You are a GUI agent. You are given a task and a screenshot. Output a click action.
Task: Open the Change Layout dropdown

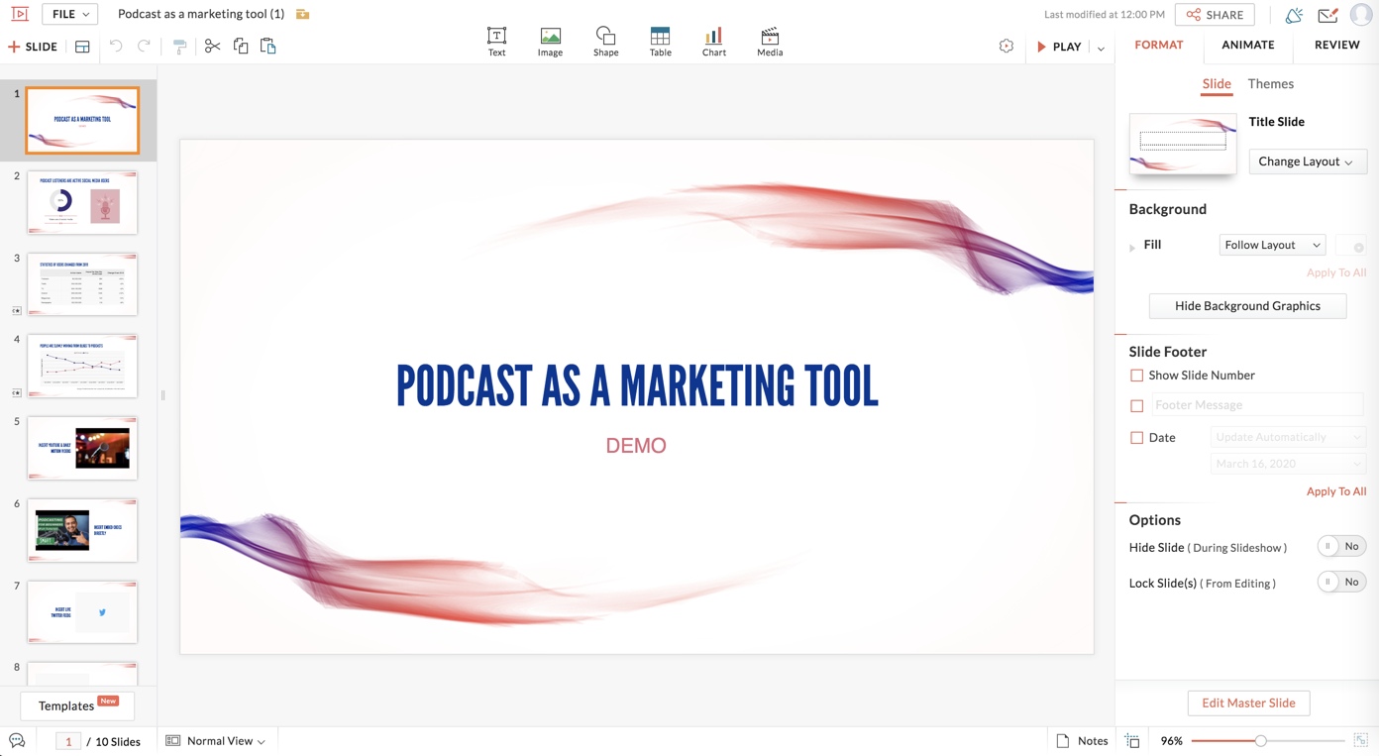pos(1307,162)
